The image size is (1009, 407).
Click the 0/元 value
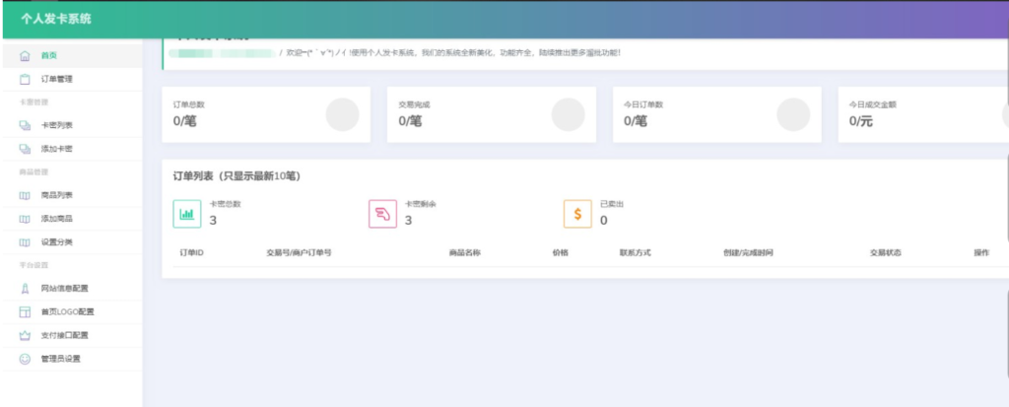(x=861, y=120)
